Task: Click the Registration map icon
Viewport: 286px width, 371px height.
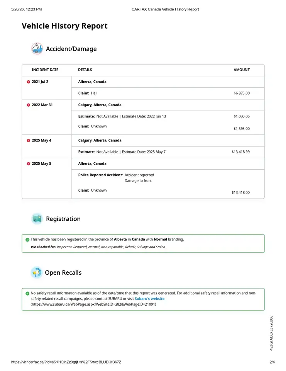Action: click(x=37, y=219)
